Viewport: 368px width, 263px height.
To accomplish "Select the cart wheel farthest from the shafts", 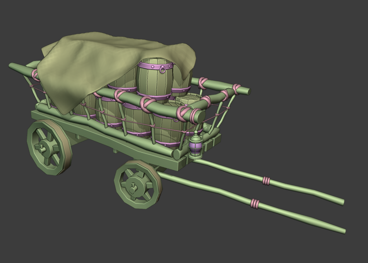I will coord(50,147).
